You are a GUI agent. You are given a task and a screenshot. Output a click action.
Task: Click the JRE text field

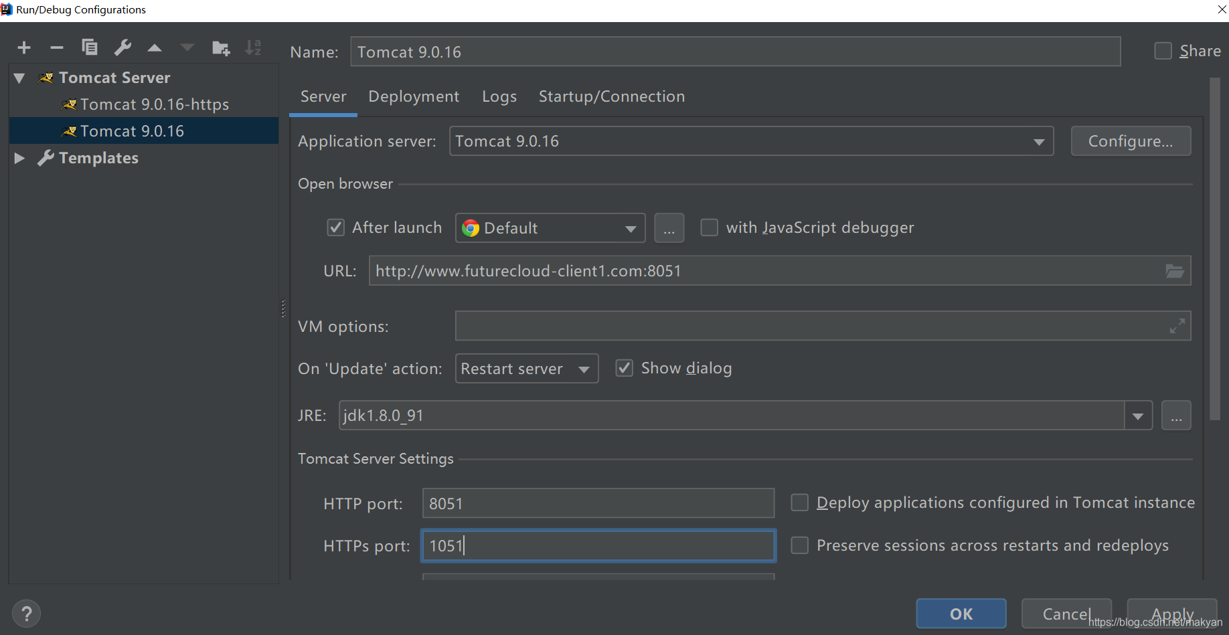coord(732,416)
